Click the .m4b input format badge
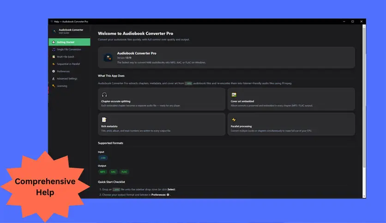 point(103,158)
